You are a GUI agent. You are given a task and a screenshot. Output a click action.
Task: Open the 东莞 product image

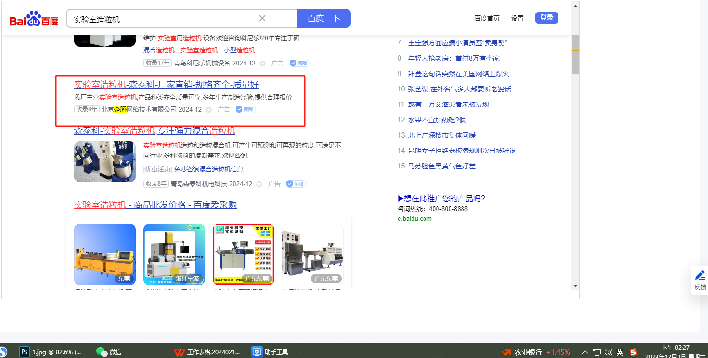(x=105, y=255)
